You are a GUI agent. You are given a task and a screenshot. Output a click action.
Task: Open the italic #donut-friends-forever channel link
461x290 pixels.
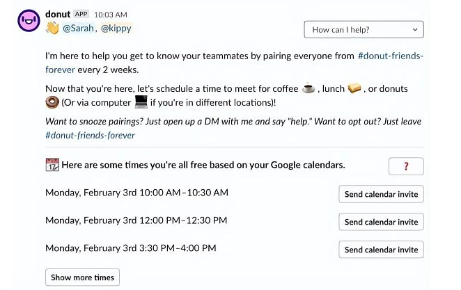[90, 136]
